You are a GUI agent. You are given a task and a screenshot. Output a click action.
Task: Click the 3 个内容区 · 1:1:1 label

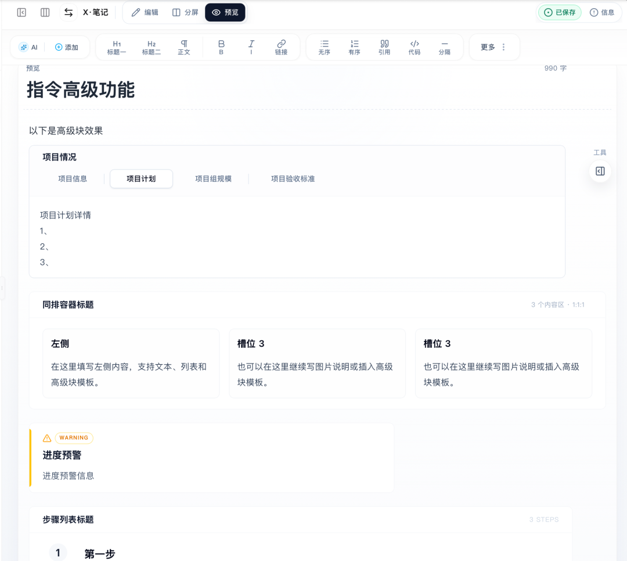(x=558, y=305)
